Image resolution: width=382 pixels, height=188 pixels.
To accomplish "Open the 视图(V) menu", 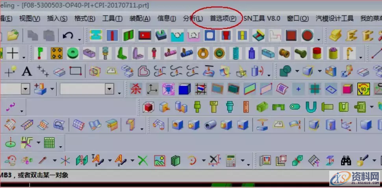I will 30,19.
